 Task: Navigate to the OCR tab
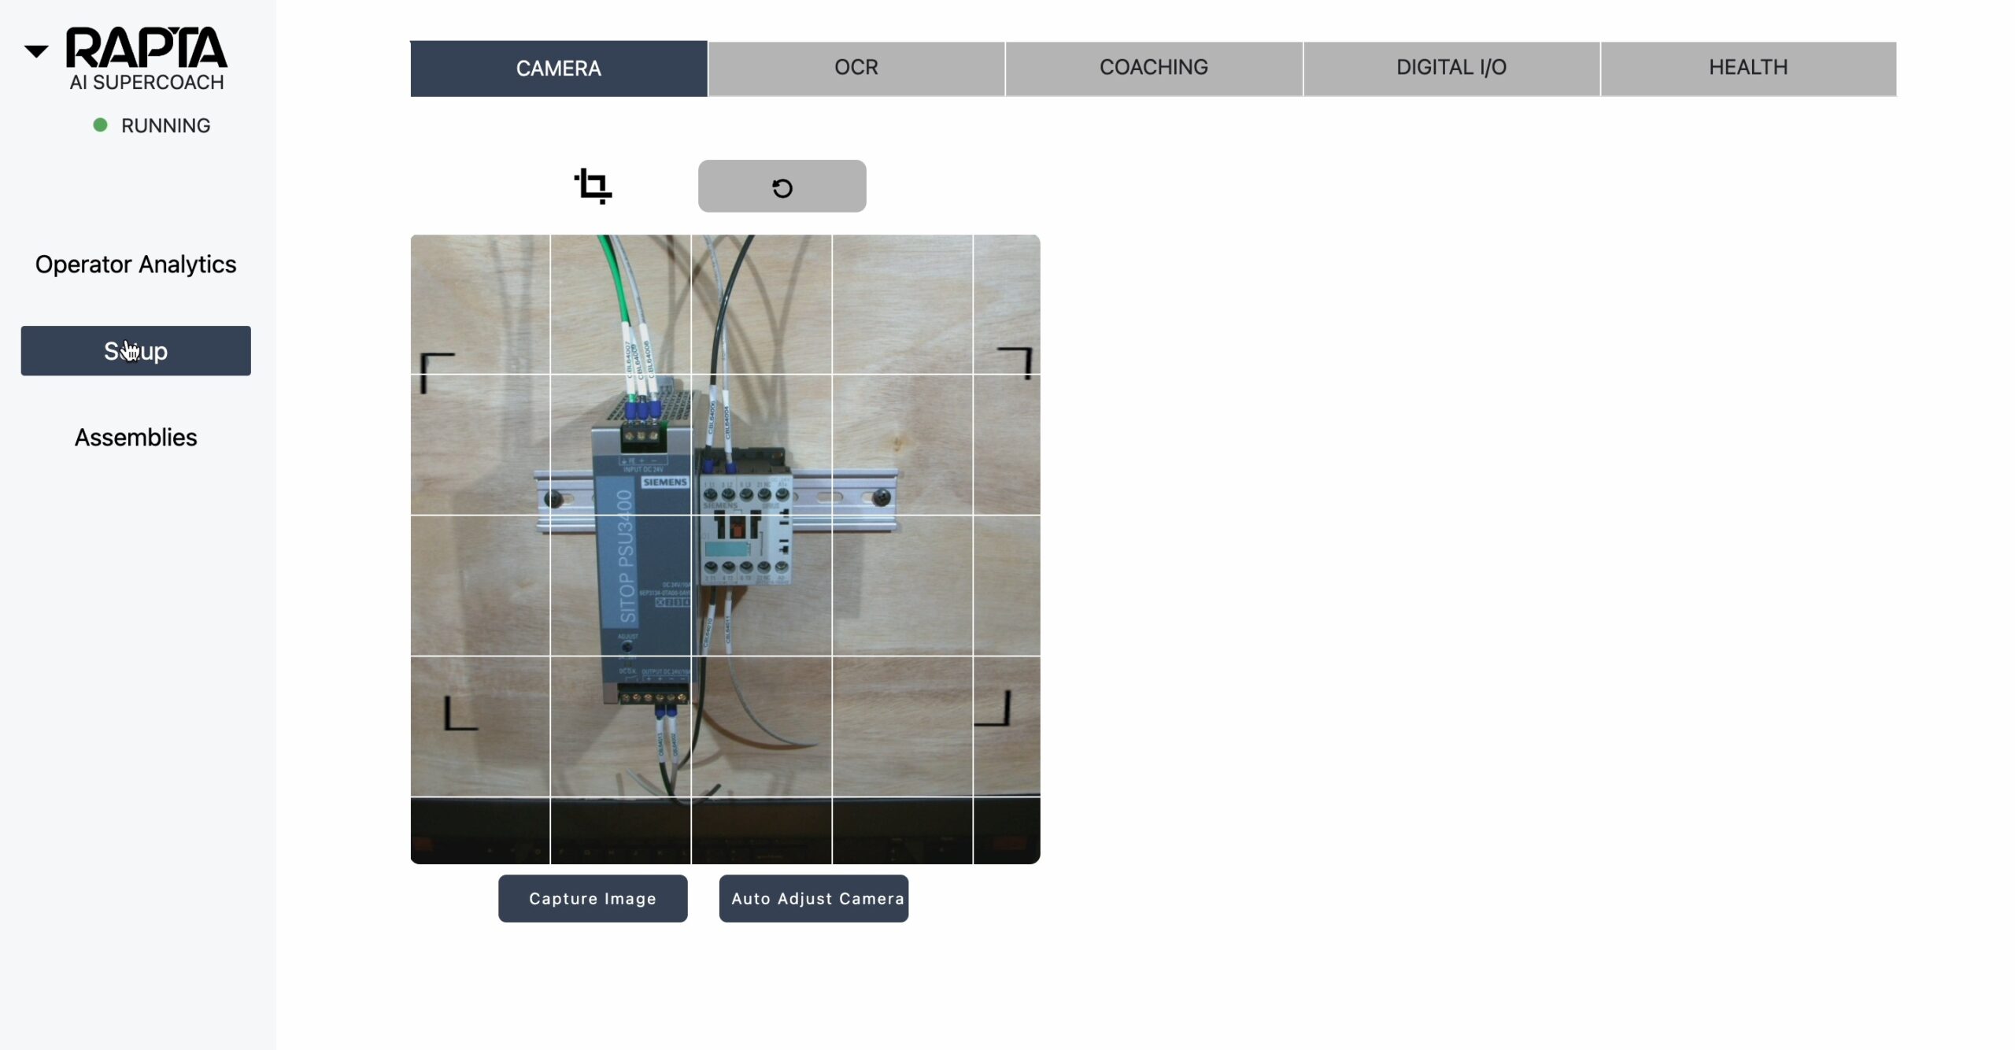pos(856,67)
